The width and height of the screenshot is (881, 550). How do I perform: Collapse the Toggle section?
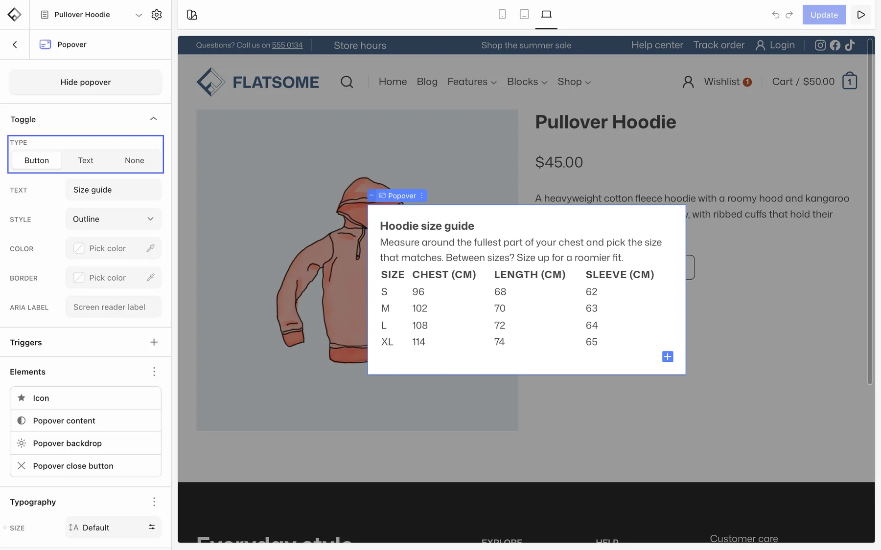[x=154, y=119]
